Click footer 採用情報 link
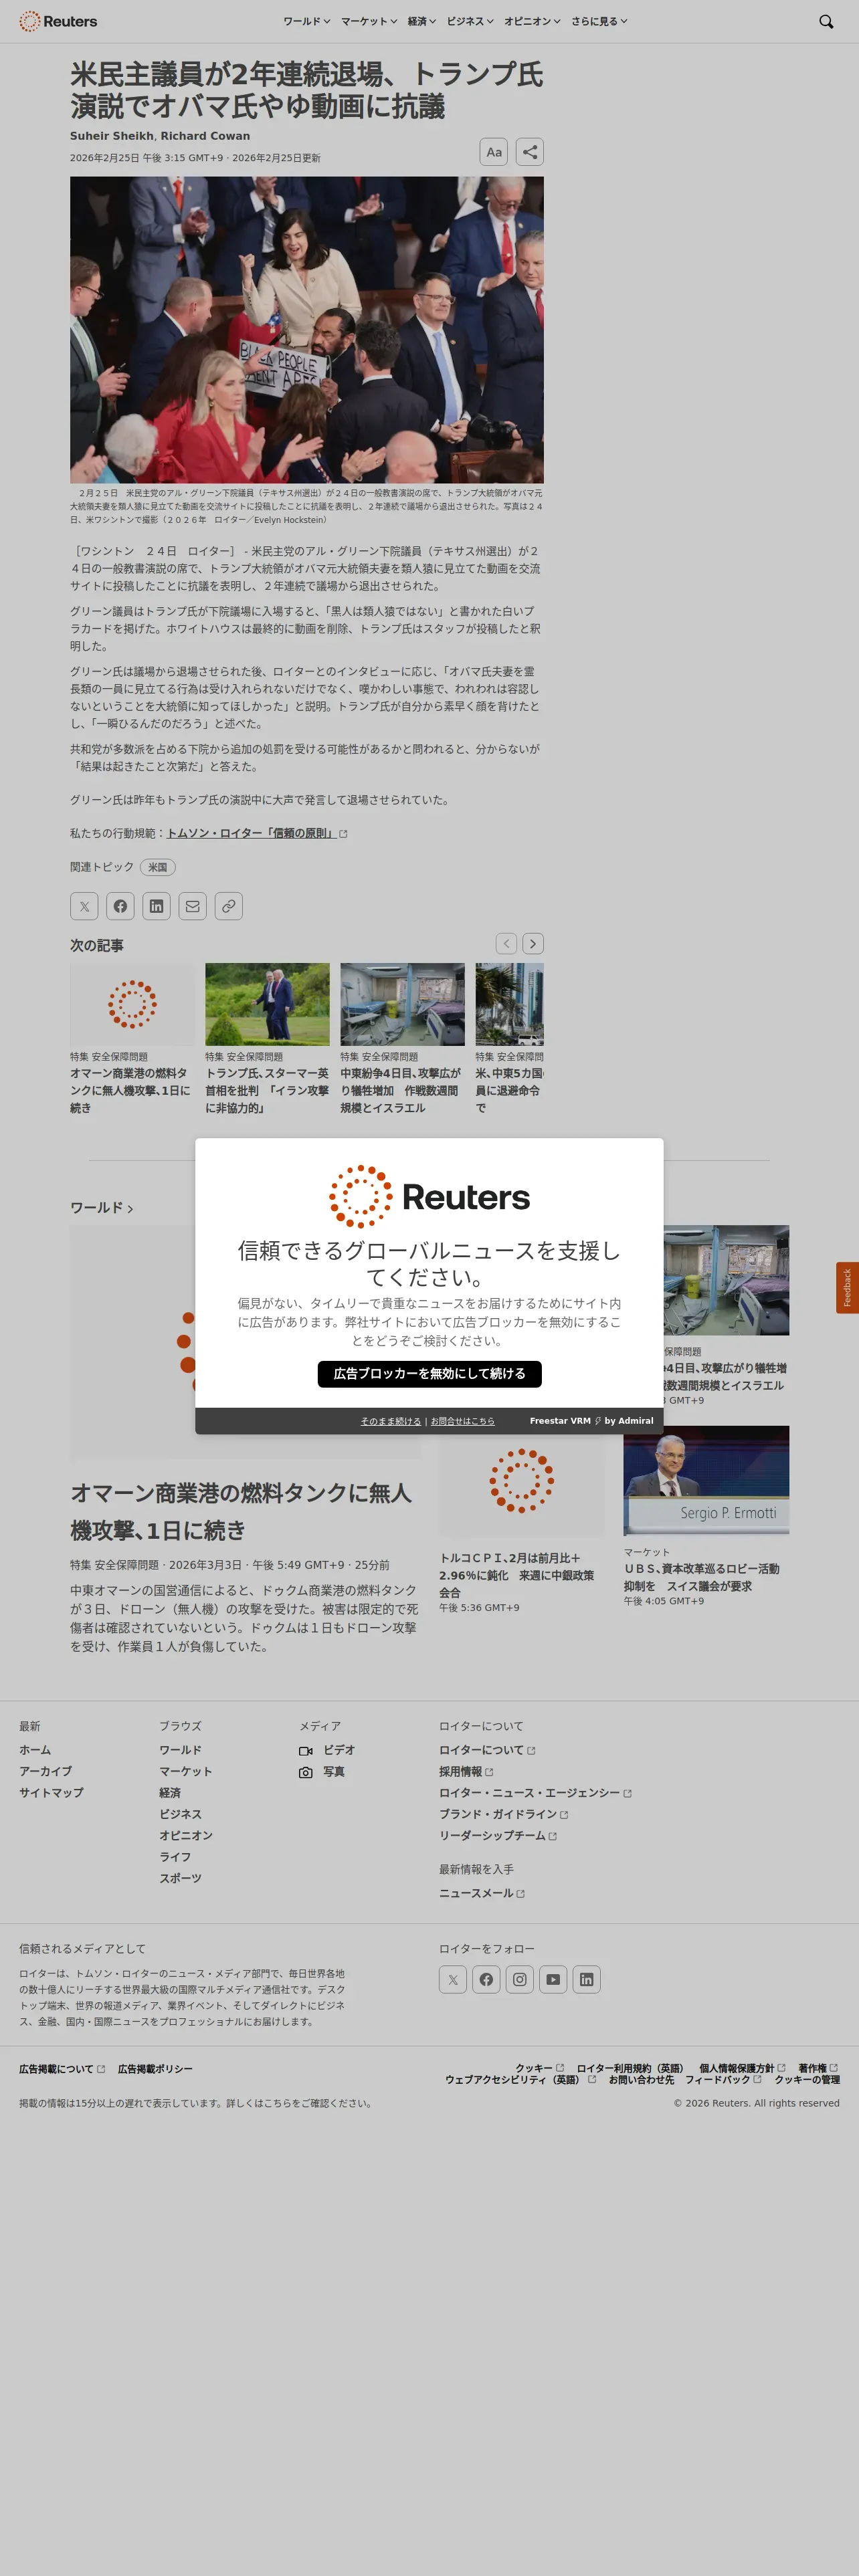 click(466, 1771)
